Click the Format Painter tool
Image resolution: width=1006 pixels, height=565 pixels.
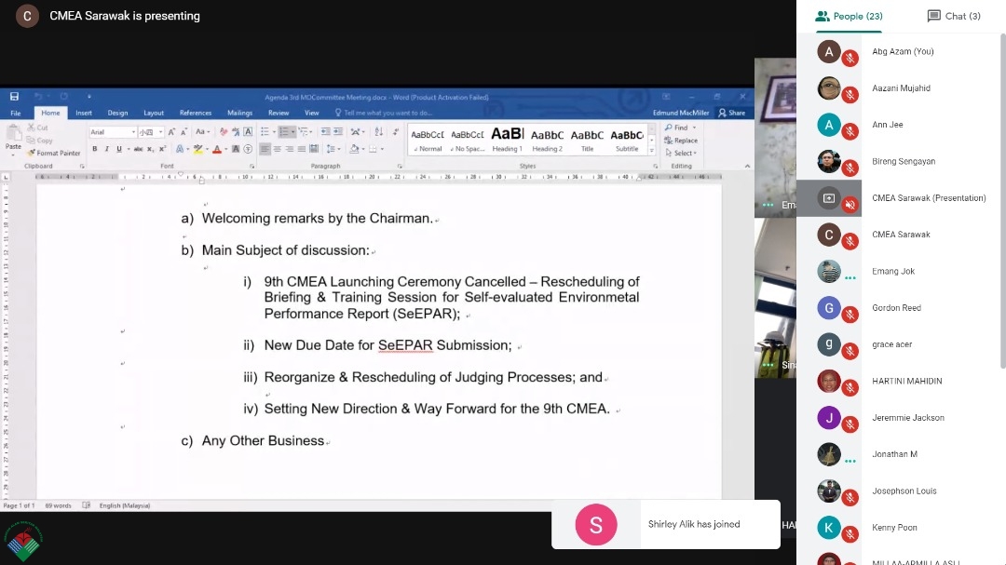tap(54, 154)
